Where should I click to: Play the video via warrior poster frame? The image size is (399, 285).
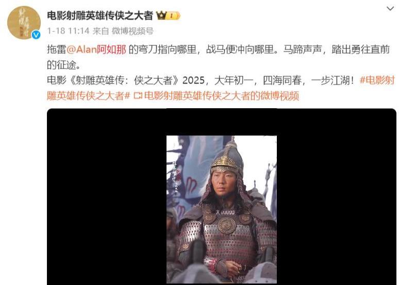pyautogui.click(x=222, y=209)
